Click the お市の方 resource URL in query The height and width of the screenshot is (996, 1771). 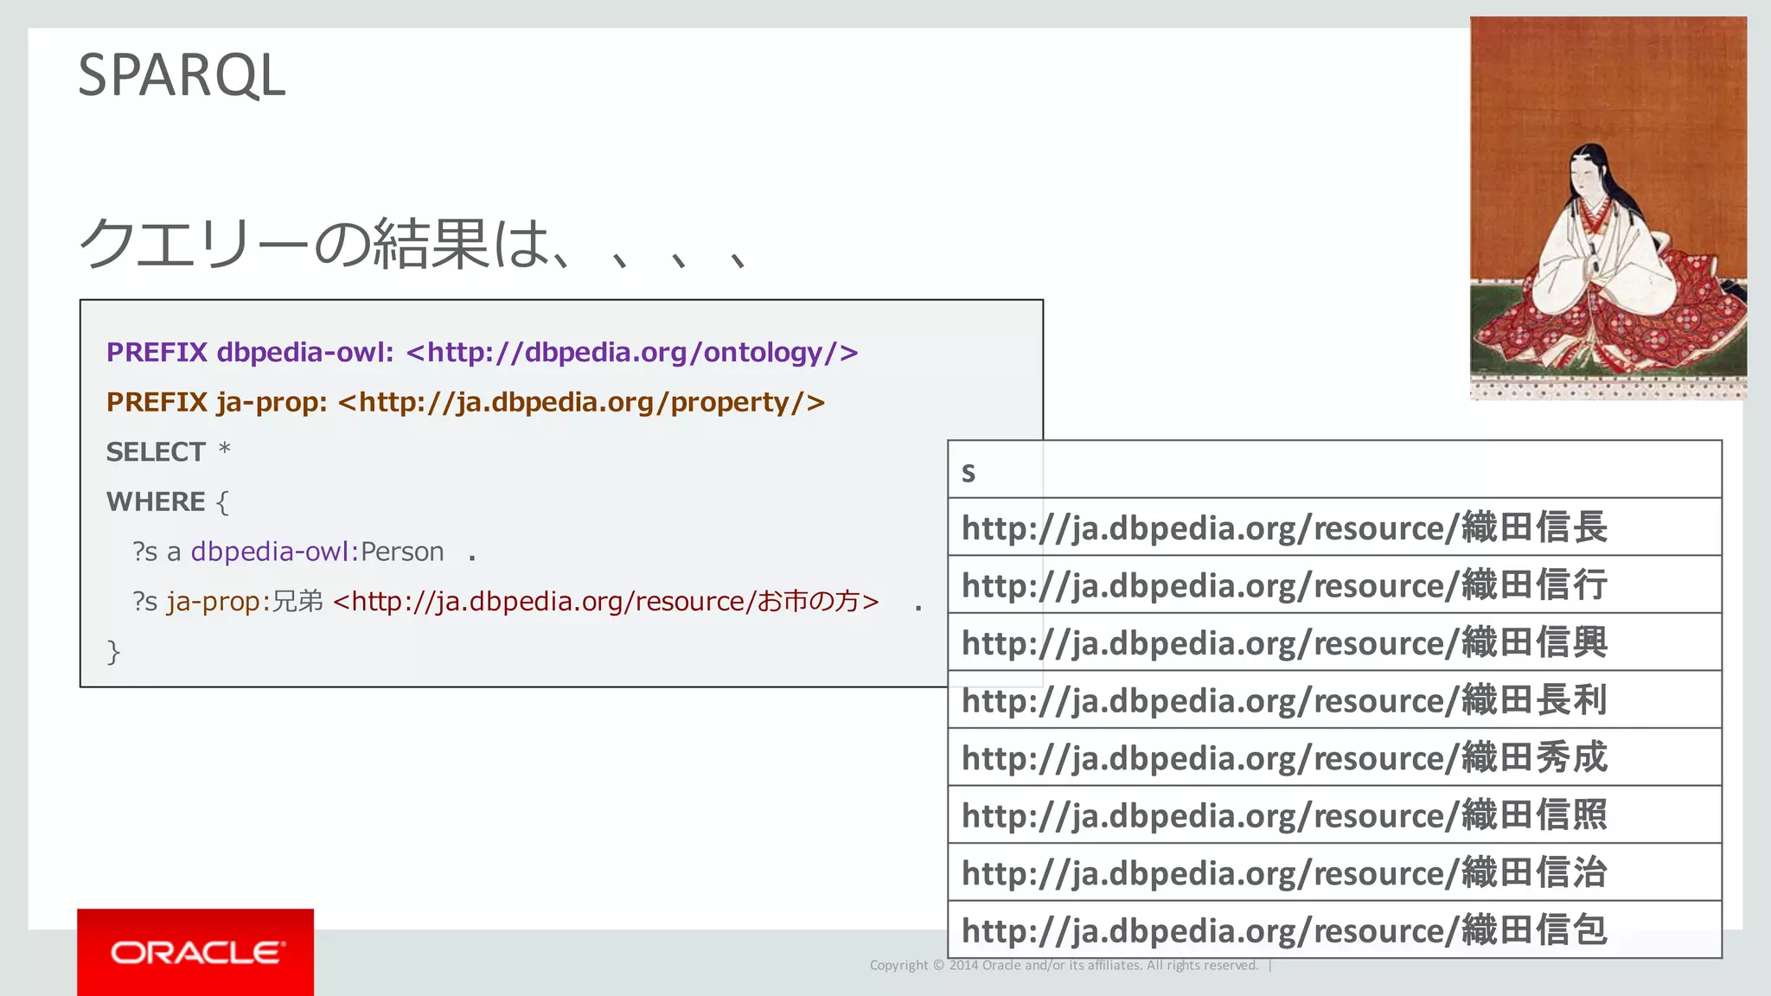(605, 601)
